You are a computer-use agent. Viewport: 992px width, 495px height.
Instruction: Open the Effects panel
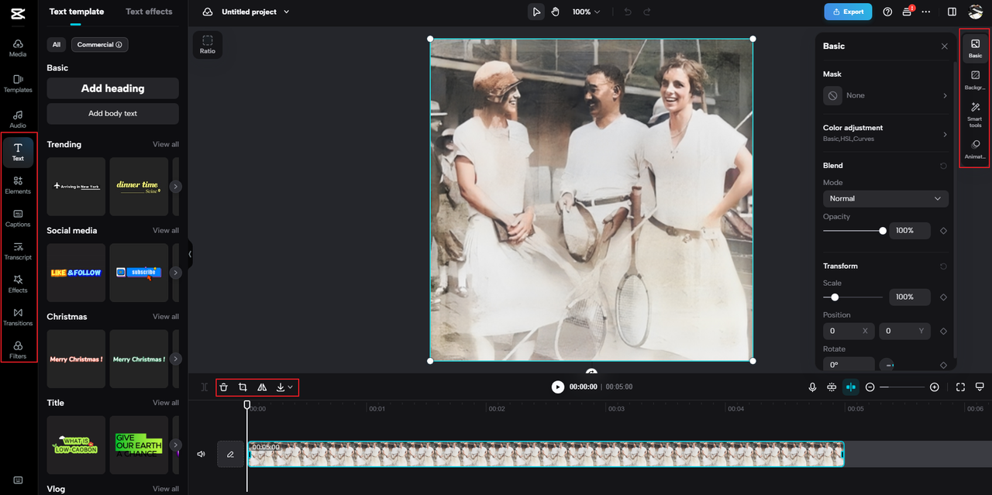point(18,284)
